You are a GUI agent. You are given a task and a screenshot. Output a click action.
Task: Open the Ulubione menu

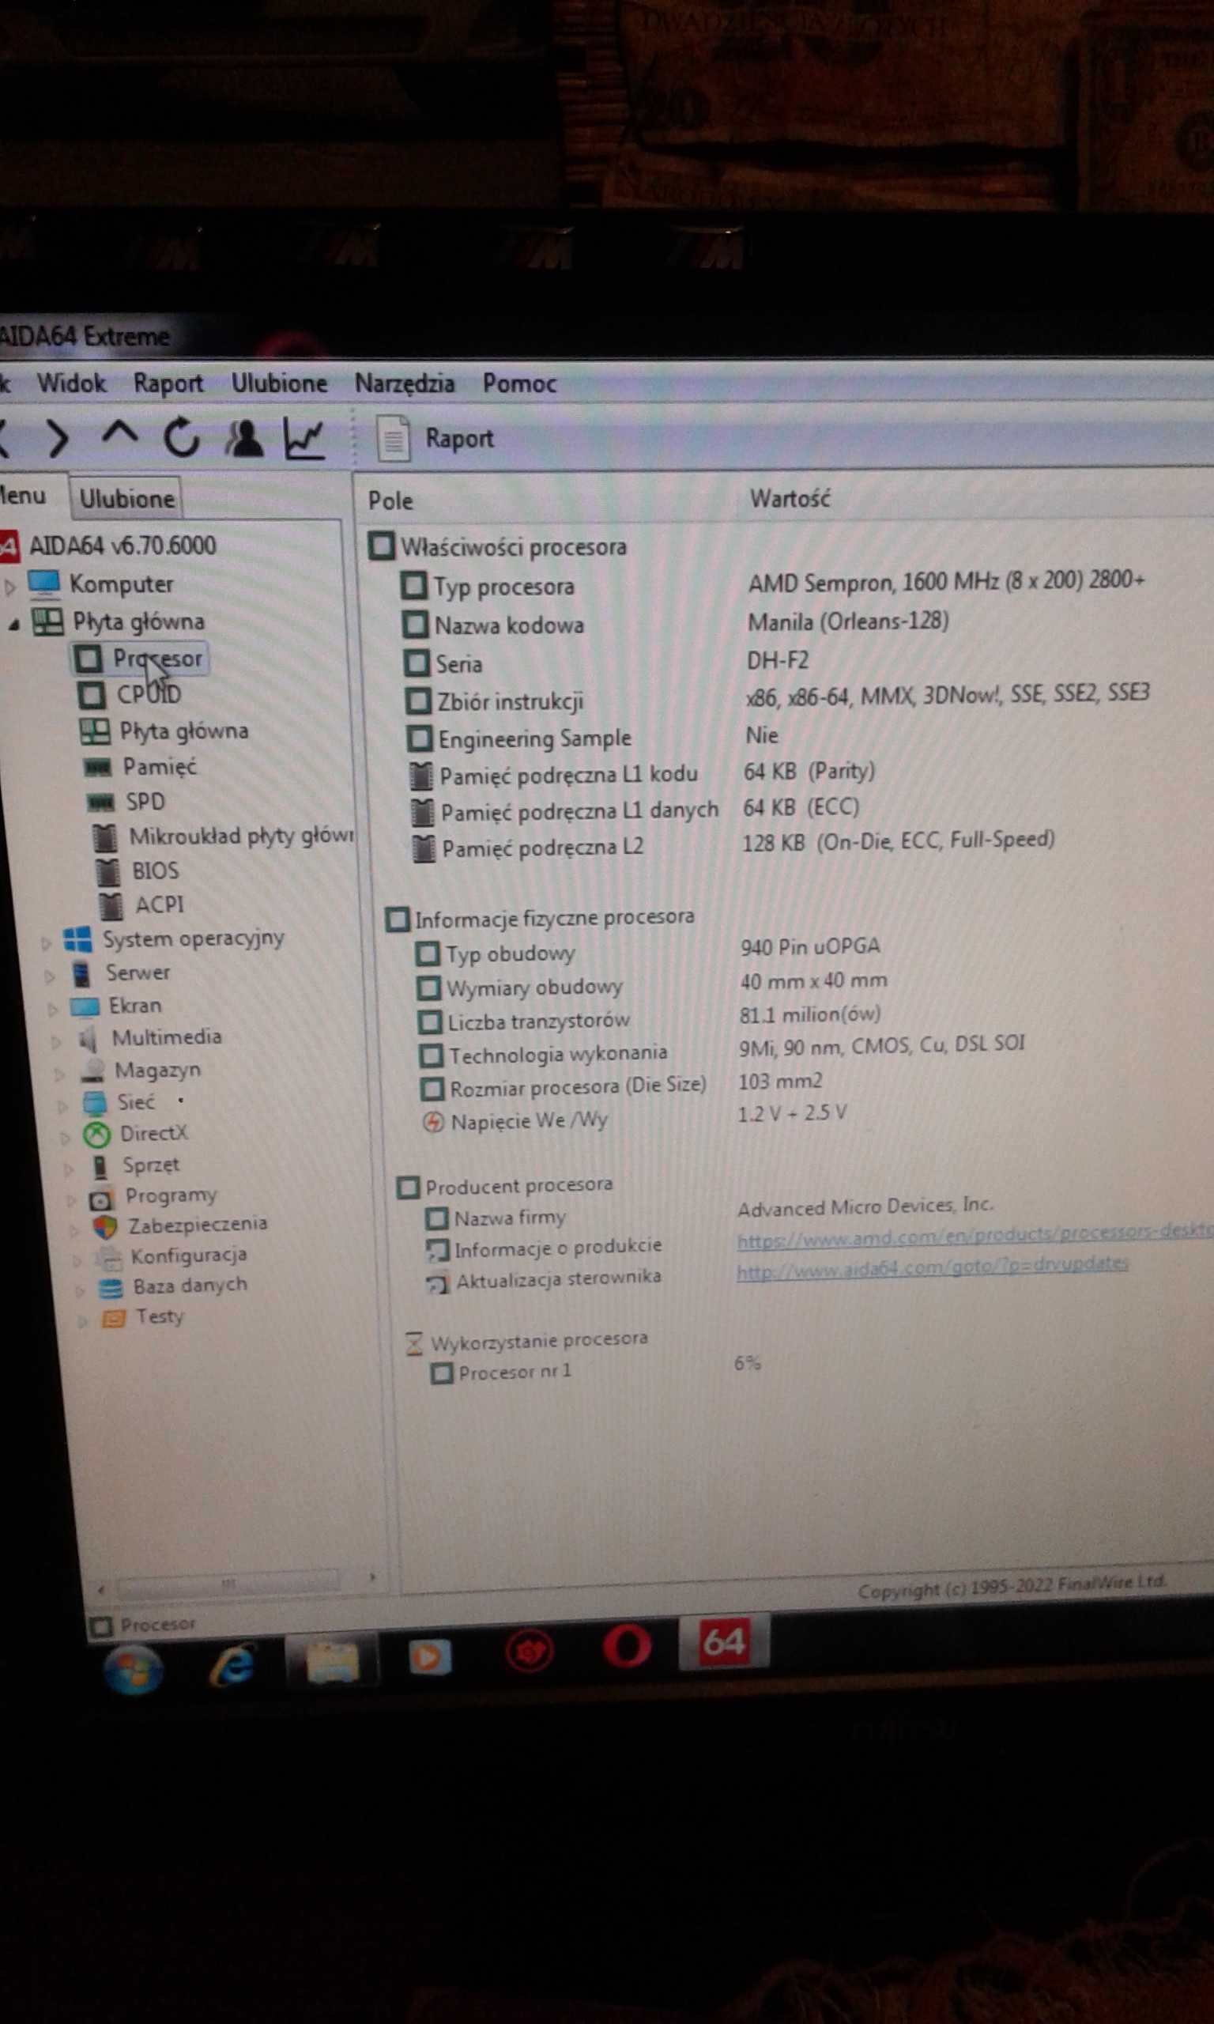(279, 383)
